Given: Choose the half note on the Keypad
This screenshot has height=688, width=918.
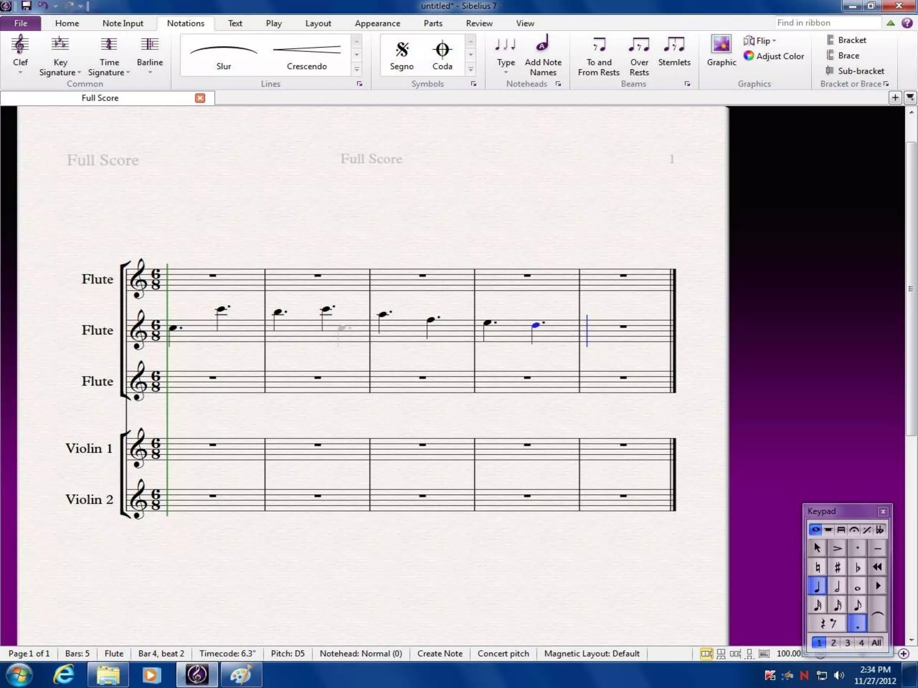Looking at the screenshot, I should click(837, 586).
